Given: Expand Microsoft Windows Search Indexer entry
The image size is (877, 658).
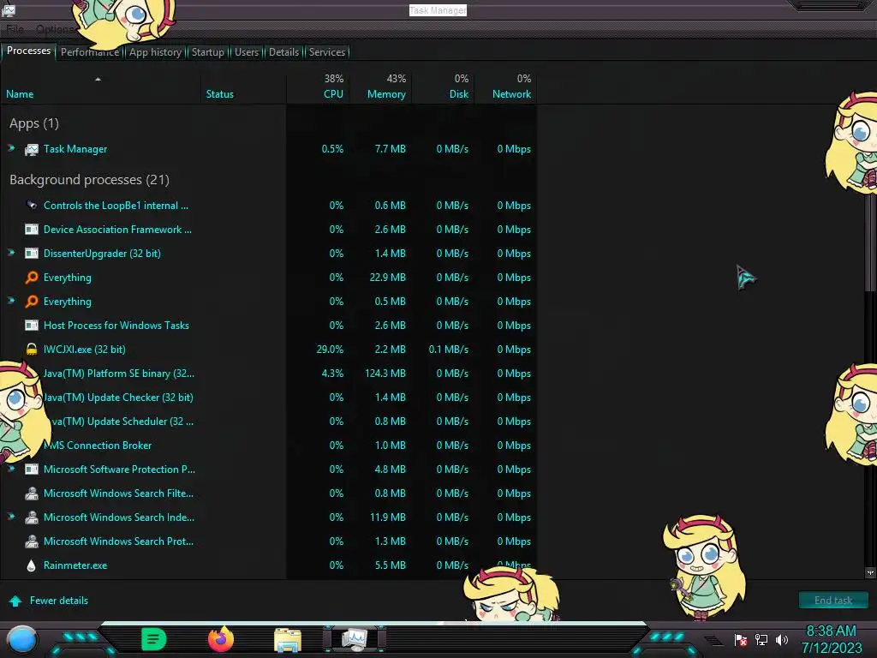Looking at the screenshot, I should coord(11,517).
